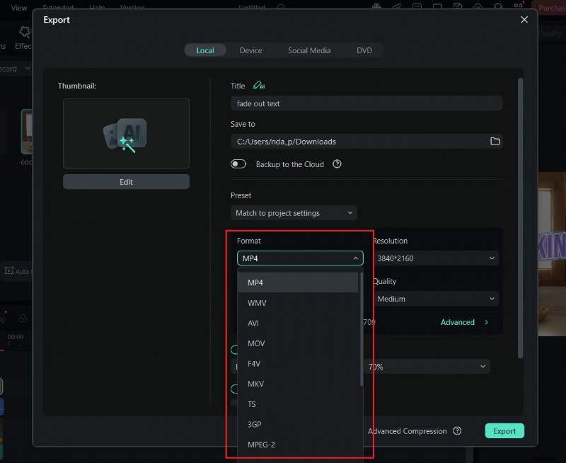Screen dimensions: 566x463
Task: Click Edit under the thumbnail preview
Action: point(126,181)
